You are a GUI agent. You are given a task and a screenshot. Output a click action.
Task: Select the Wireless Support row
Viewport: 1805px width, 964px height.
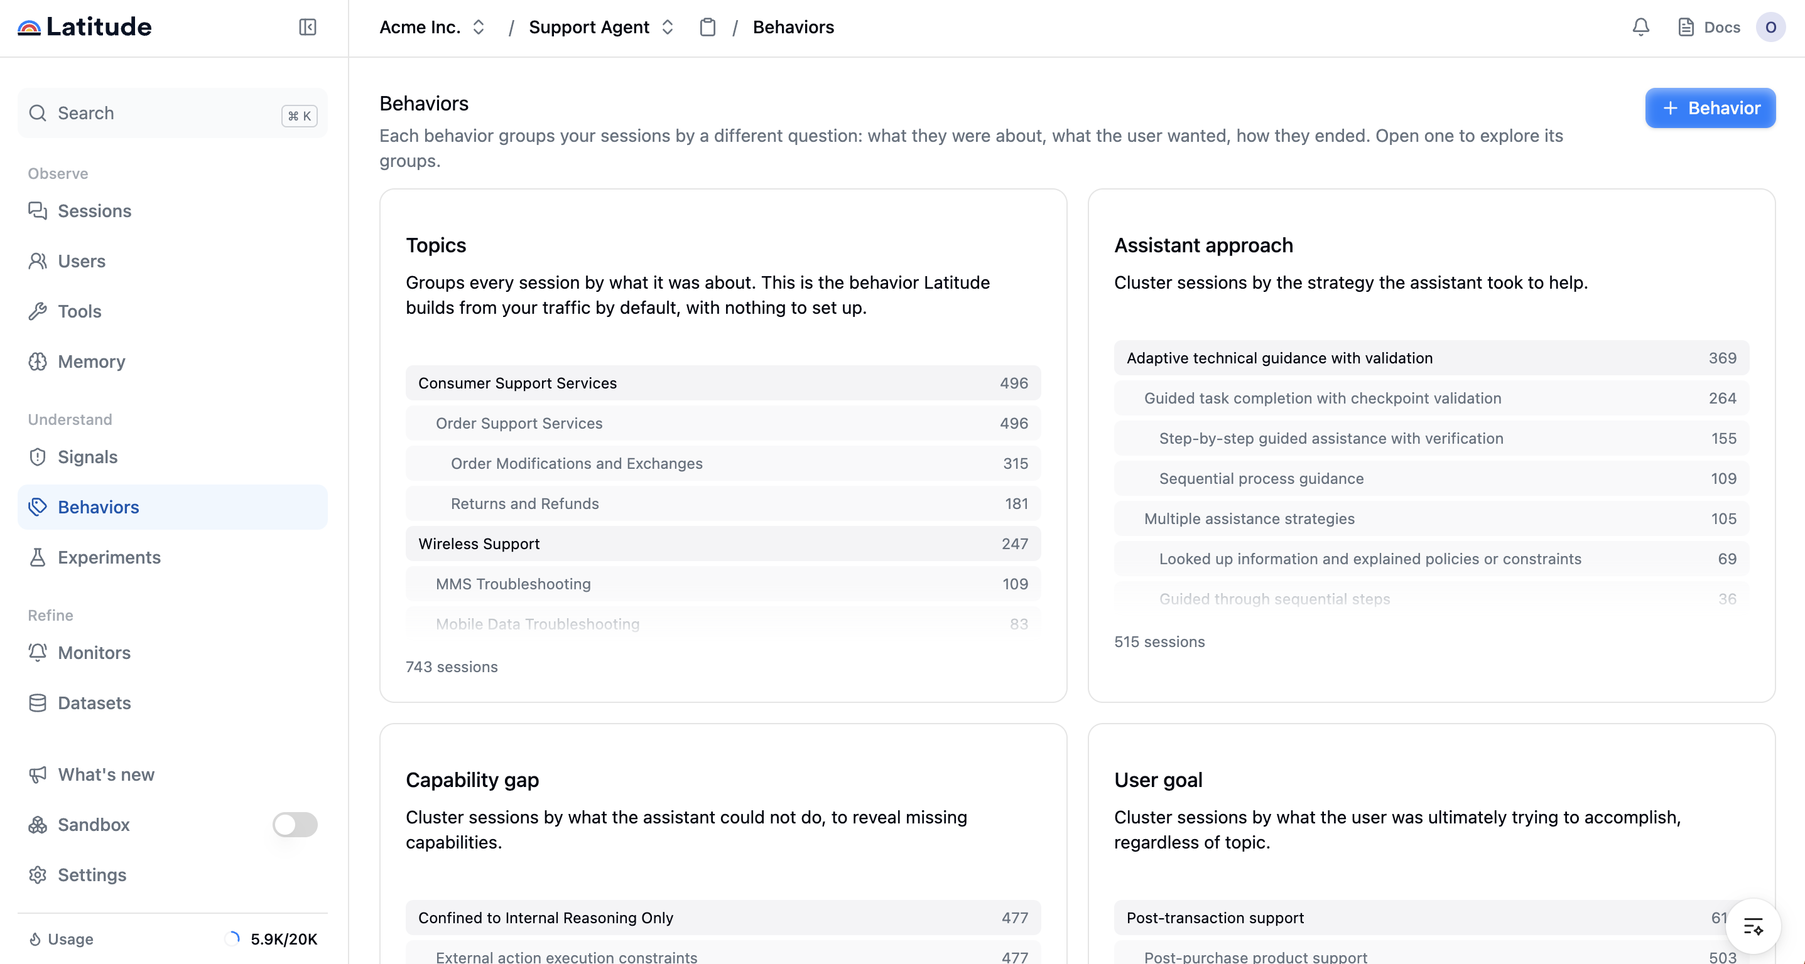[x=723, y=544]
